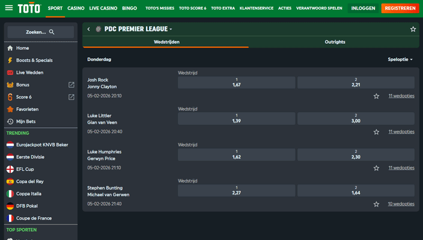Viewport: 423px width, 240px height.
Task: Open 11 wedopties for Luke Humphries match
Action: 401,168
